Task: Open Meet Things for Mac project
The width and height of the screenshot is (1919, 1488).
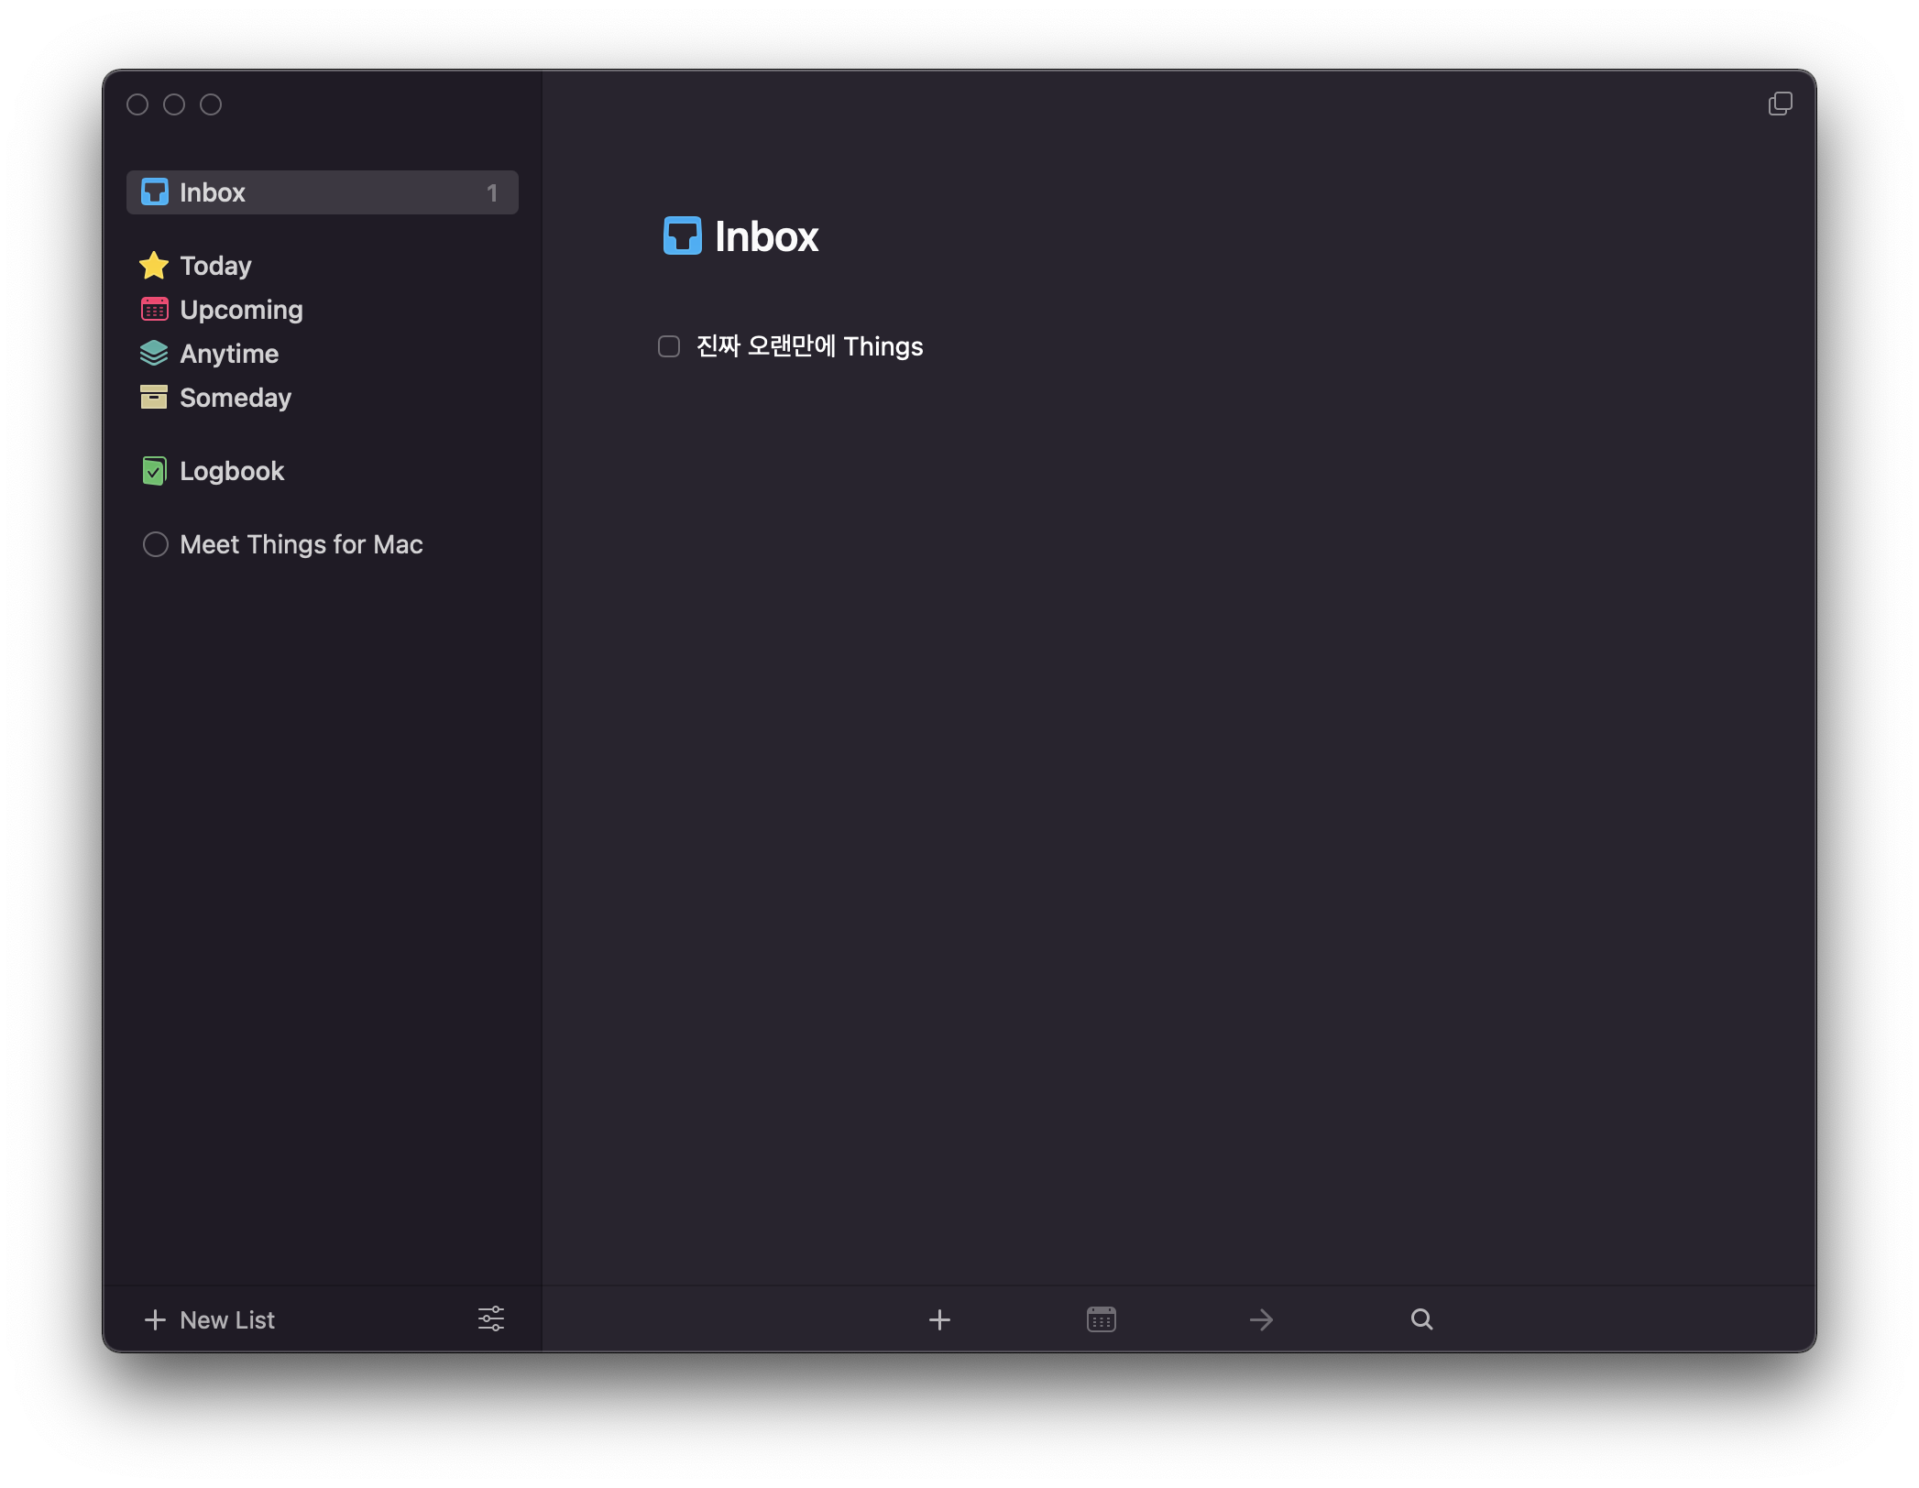Action: pos(301,544)
